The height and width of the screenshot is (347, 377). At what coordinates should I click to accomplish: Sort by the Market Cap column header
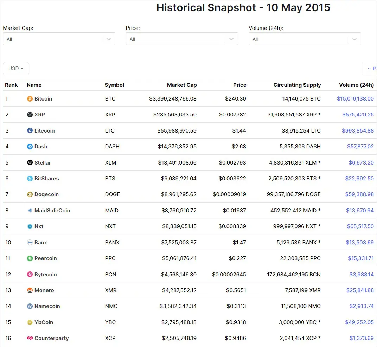(x=182, y=85)
